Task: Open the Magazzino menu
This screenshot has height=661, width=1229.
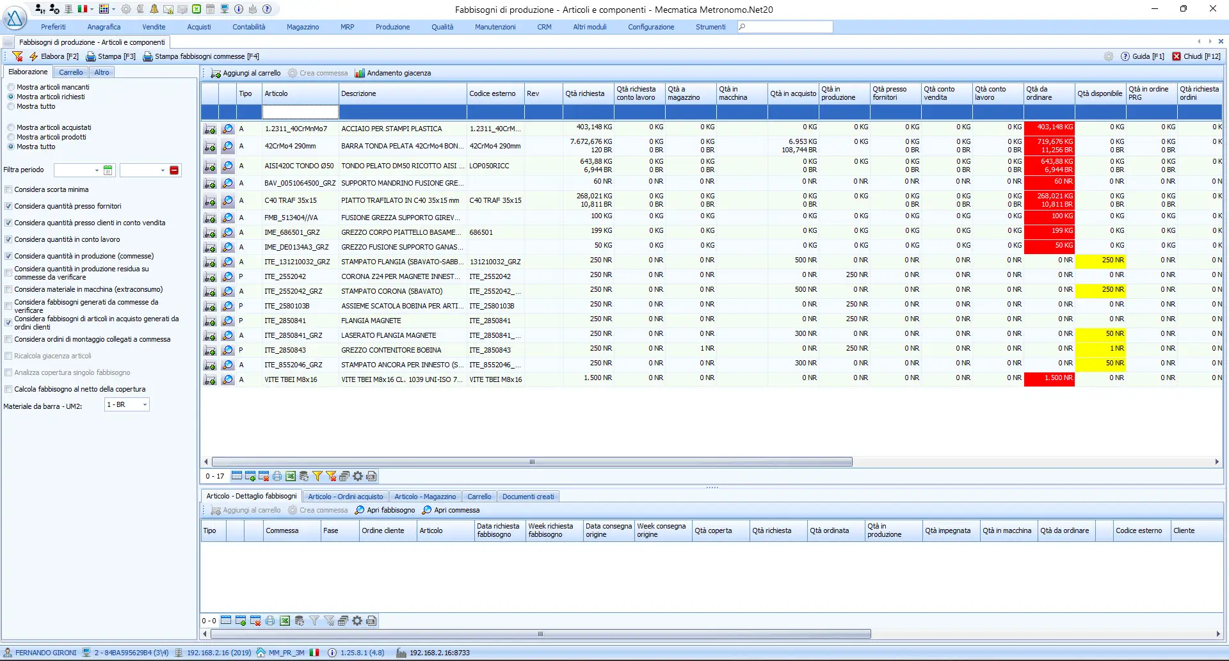Action: 303,27
